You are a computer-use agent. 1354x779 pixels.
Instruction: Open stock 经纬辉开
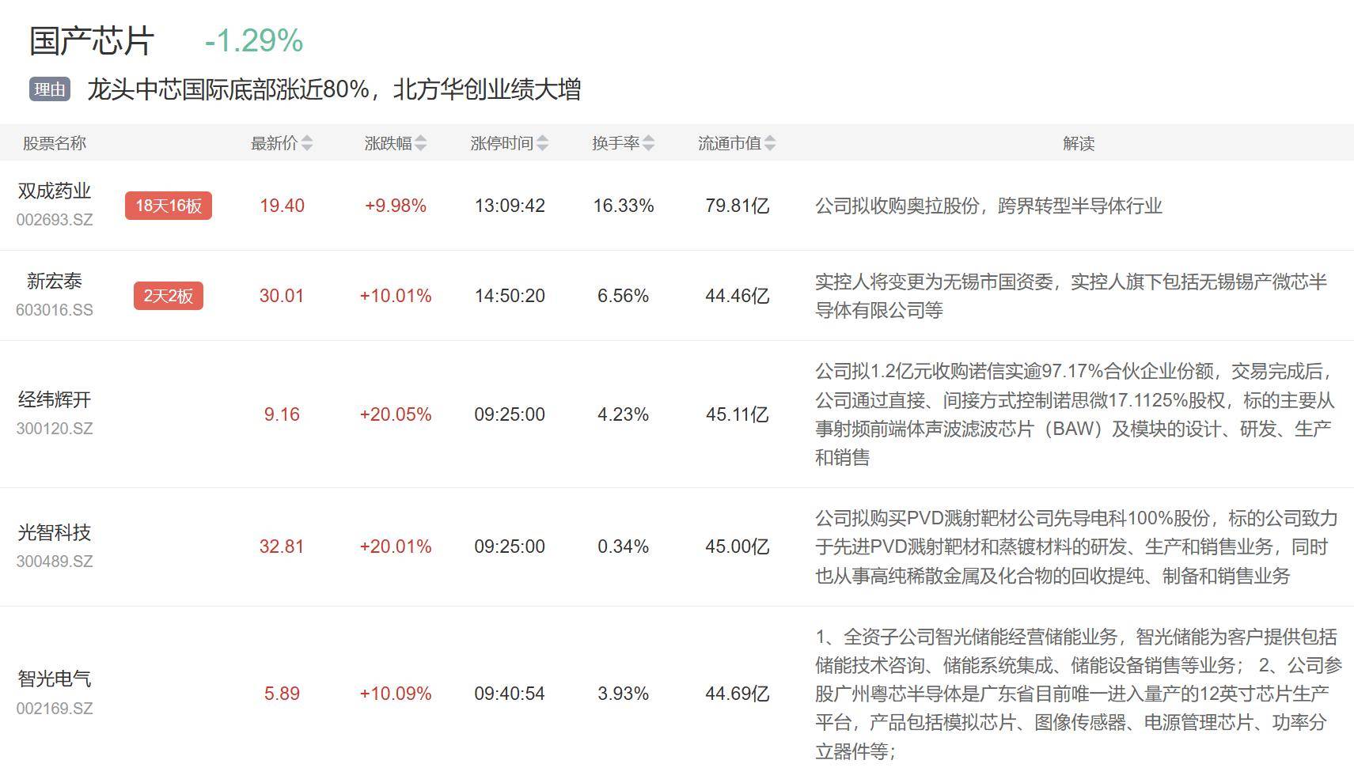coord(55,399)
